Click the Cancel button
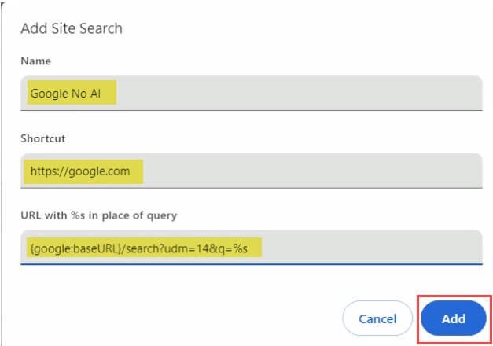The height and width of the screenshot is (346, 493). tap(377, 319)
